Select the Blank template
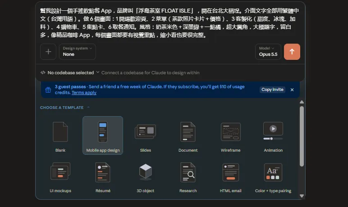The width and height of the screenshot is (348, 207). click(x=60, y=135)
